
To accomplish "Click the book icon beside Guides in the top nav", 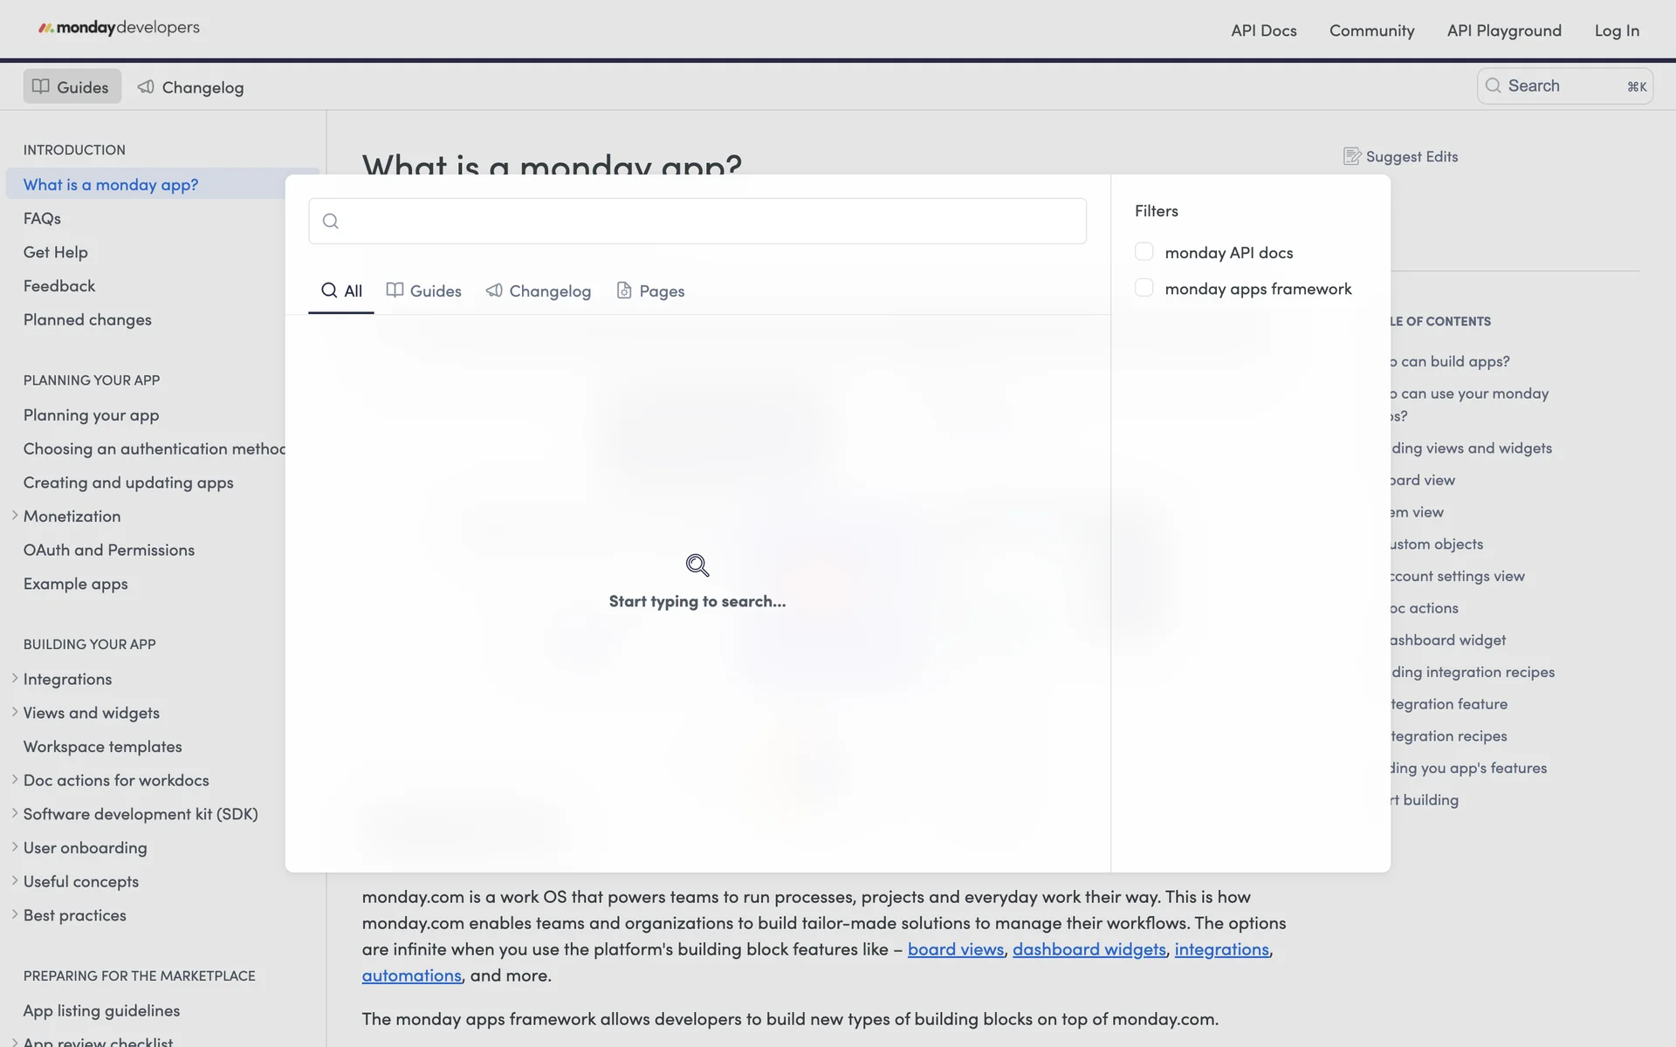I will pyautogui.click(x=40, y=86).
